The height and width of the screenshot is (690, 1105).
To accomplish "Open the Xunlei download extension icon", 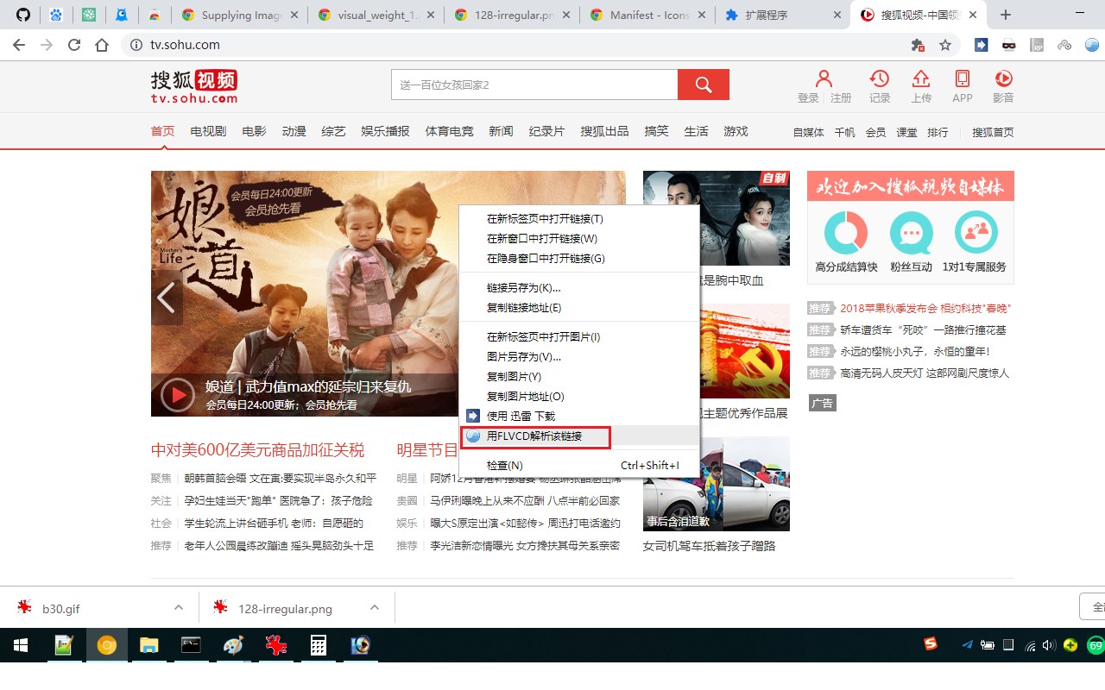I will tap(981, 45).
